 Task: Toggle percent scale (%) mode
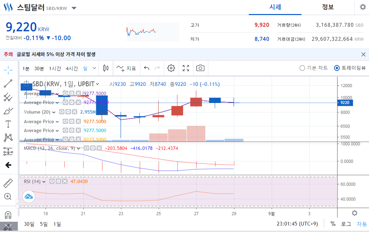333,224
